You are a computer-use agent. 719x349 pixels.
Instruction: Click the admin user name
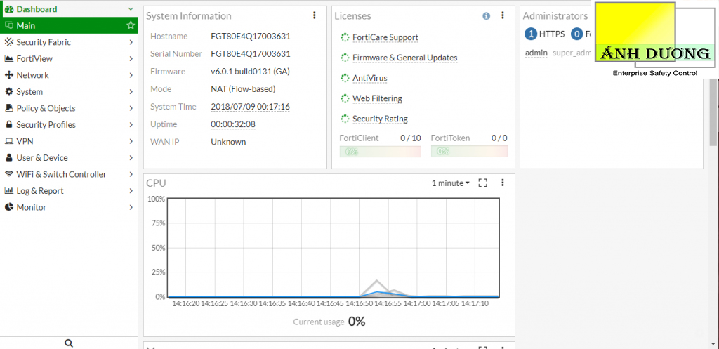click(x=536, y=53)
